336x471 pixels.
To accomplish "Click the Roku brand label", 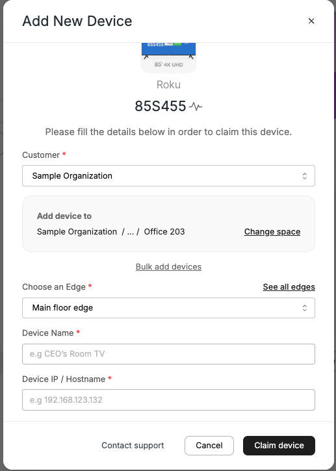I will 168,84.
